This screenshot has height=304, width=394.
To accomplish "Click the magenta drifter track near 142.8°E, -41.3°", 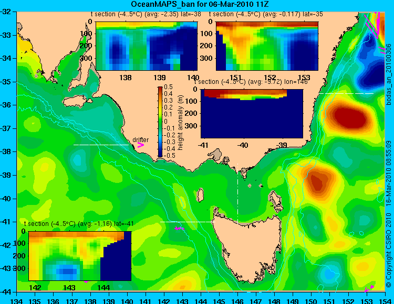I will coord(180,229).
